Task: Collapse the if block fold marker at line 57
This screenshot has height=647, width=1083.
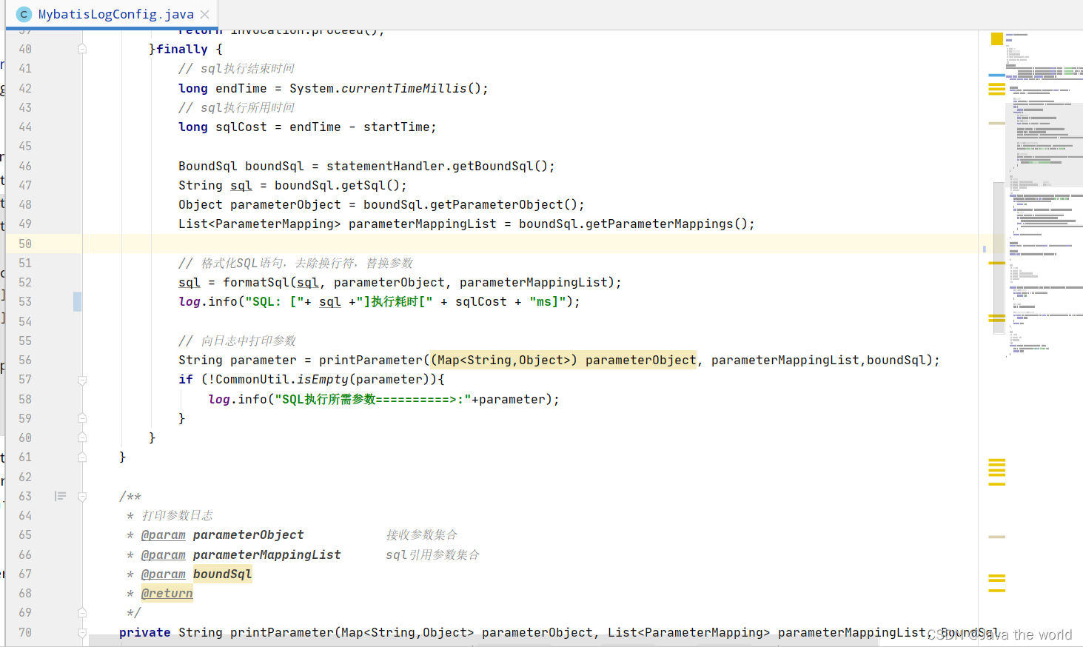Action: coord(82,380)
